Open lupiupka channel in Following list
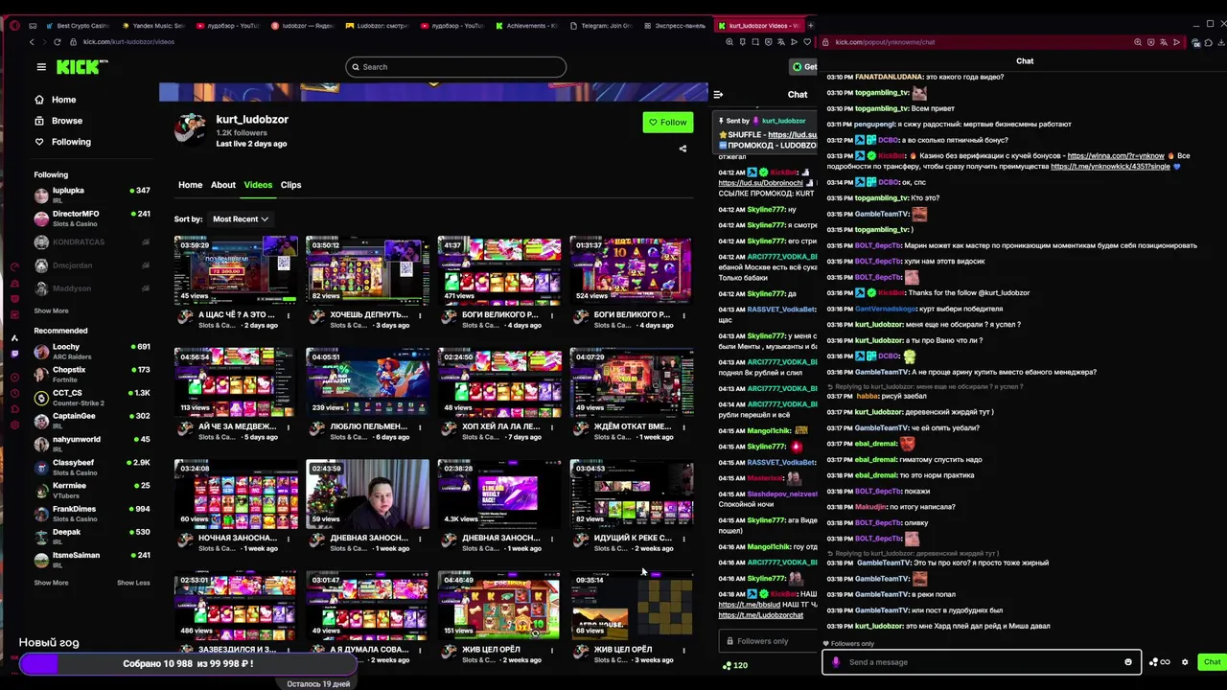This screenshot has height=690, width=1227. (x=91, y=195)
